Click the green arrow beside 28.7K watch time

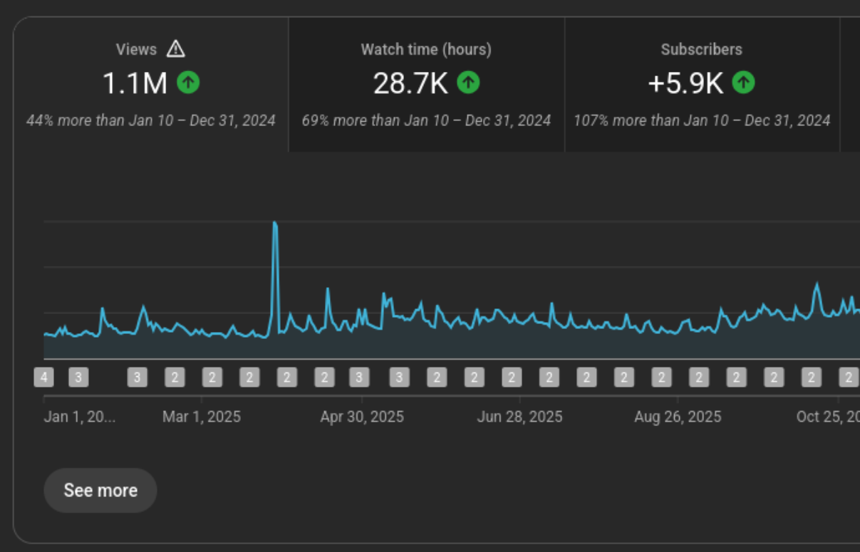(468, 83)
